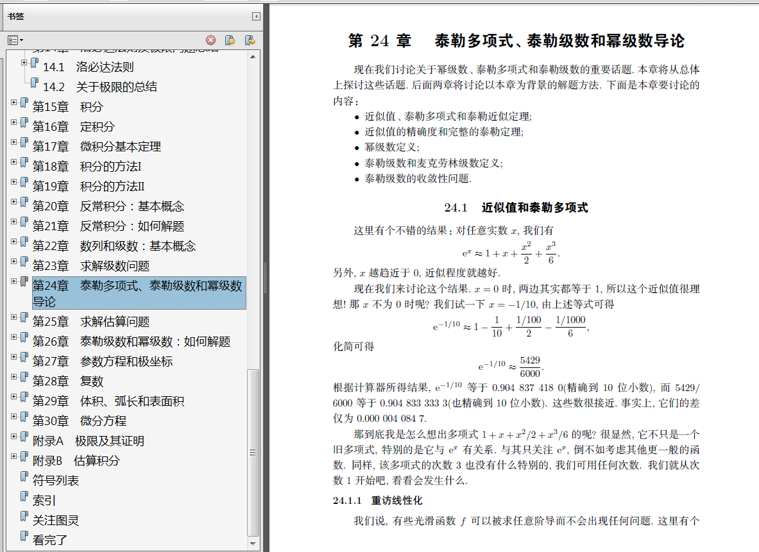Viewport: 759px width, 552px height.
Task: Select 第17章 微积分基本定理 bookmark
Action: click(x=97, y=147)
